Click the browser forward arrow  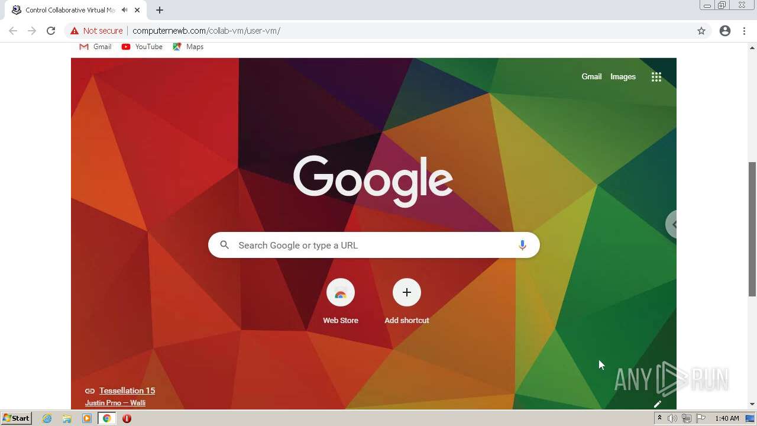coord(32,31)
